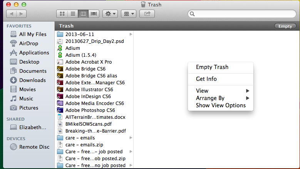
Task: Open the Action gear dropdown menu
Action: click(x=110, y=14)
